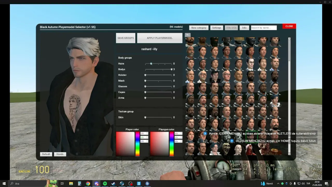Select the ALL category tab
Screen dimensions: 332x187
188,35
